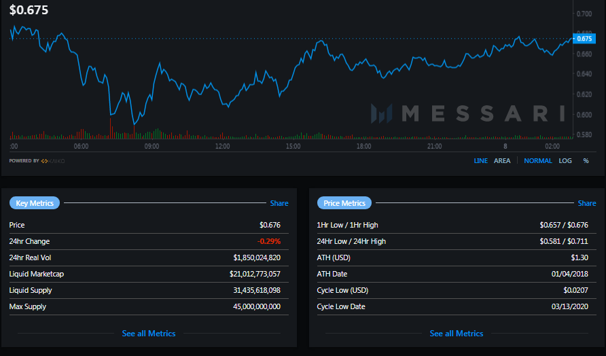The image size is (606, 356).
Task: Click the 0.600 price axis label
Action: [584, 115]
